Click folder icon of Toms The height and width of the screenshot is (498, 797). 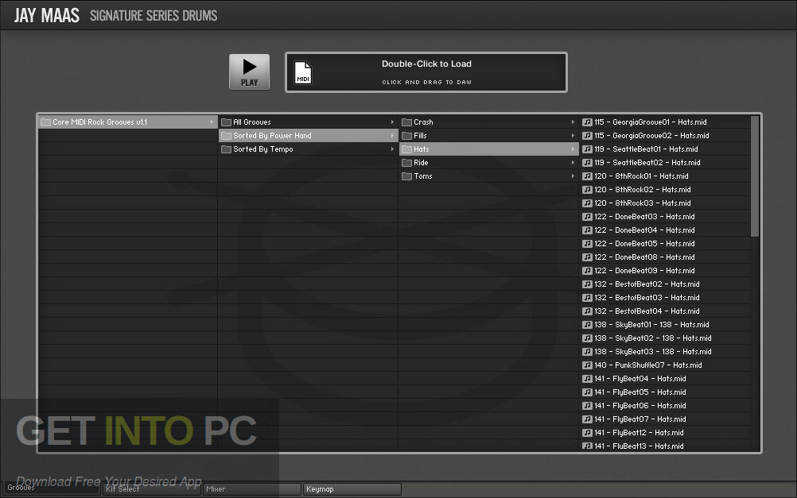click(406, 176)
